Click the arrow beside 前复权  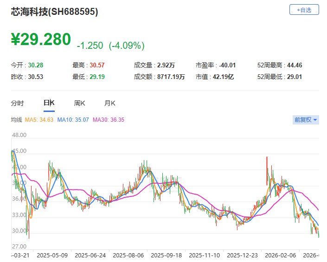point(315,120)
